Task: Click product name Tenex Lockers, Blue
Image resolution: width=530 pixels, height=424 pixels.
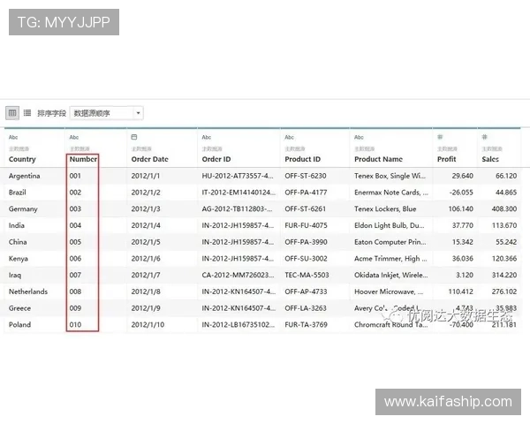Action: tap(385, 209)
